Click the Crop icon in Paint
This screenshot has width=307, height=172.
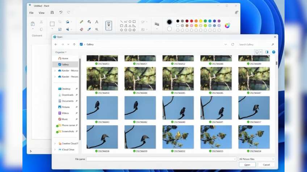click(x=60, y=22)
